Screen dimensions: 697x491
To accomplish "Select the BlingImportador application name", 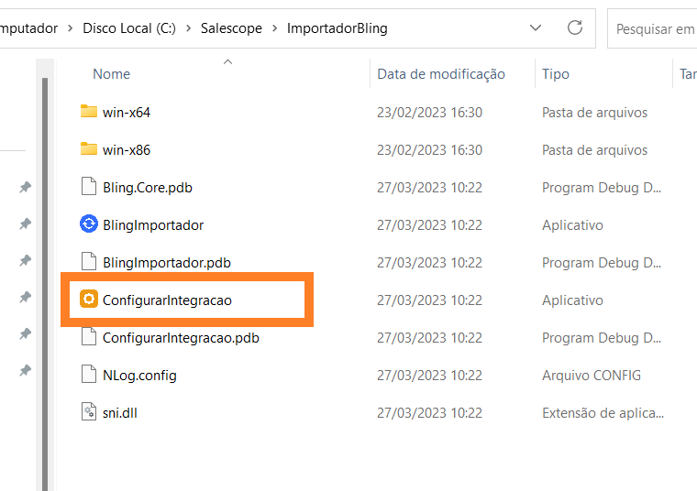I will [153, 225].
